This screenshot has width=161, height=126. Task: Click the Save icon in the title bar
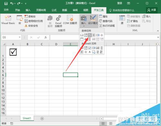(x=6, y=4)
